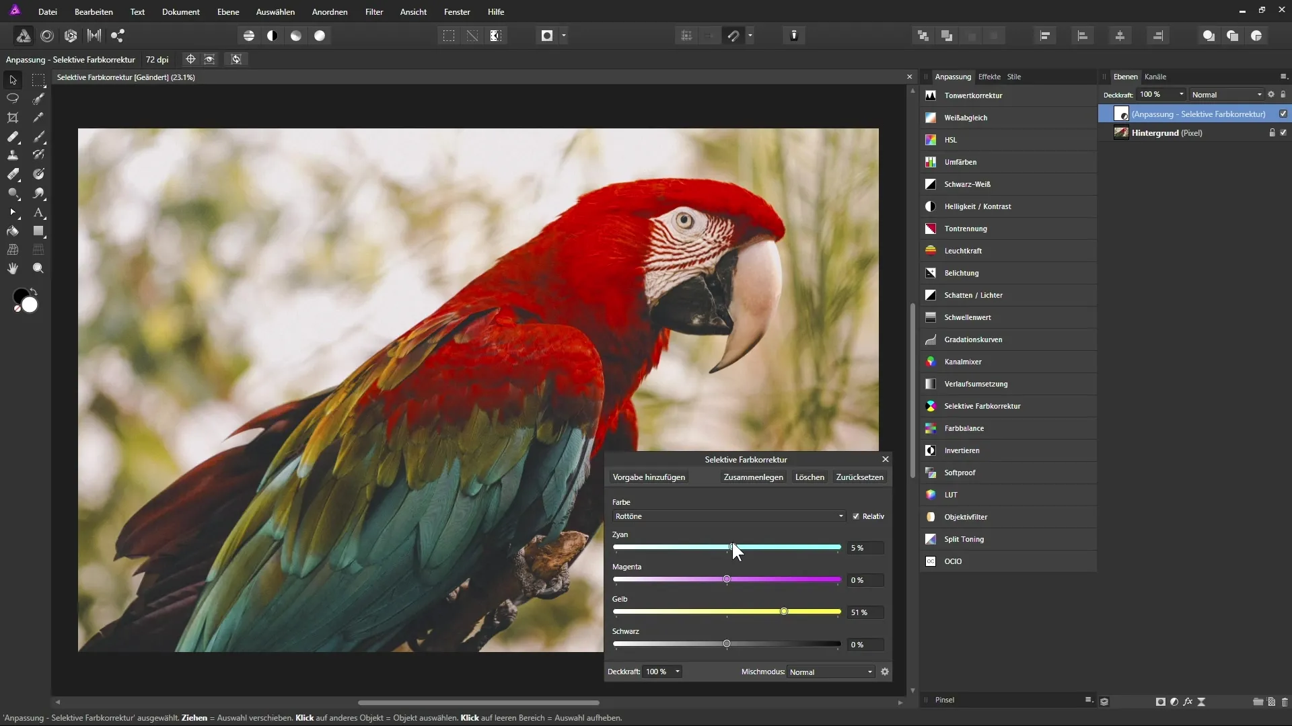Select the Crop tool in the toolbar
1292x726 pixels.
(13, 118)
